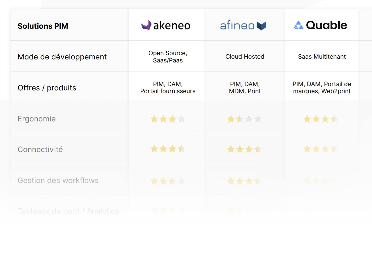Screen dimensions: 372x263
Task: Click akeneo's Connectivité star rating
Action: (x=168, y=149)
